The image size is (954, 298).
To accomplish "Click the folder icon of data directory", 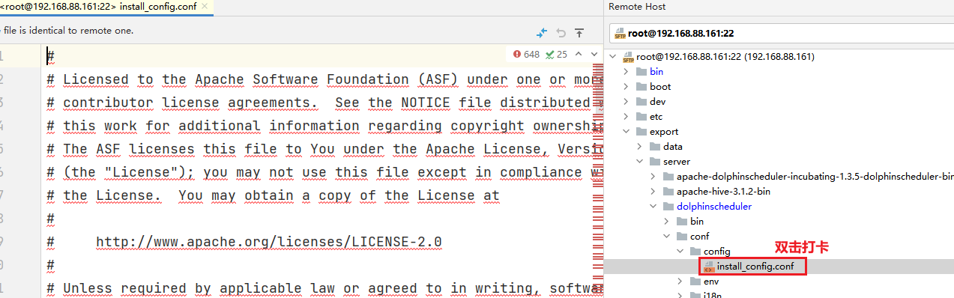I will tap(655, 147).
